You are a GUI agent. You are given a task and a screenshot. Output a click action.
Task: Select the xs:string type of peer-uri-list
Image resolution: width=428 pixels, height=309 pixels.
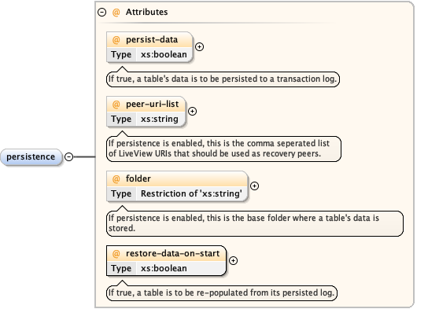point(160,119)
